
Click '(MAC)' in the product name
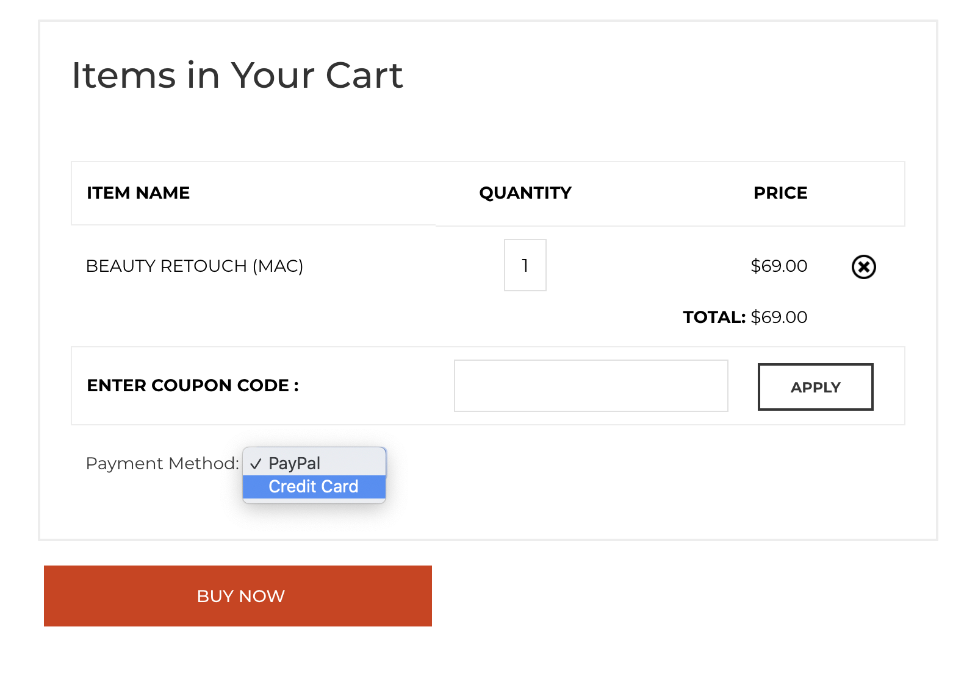click(278, 266)
